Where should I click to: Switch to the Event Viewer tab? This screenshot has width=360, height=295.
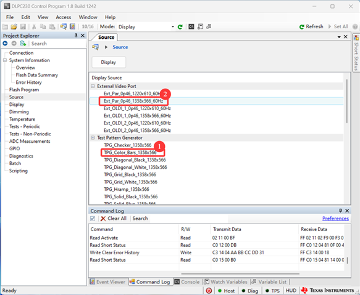click(x=107, y=282)
